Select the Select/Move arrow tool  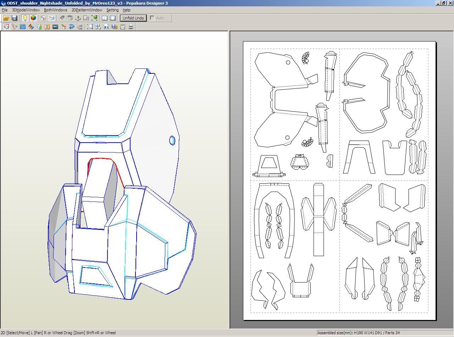(6, 27)
